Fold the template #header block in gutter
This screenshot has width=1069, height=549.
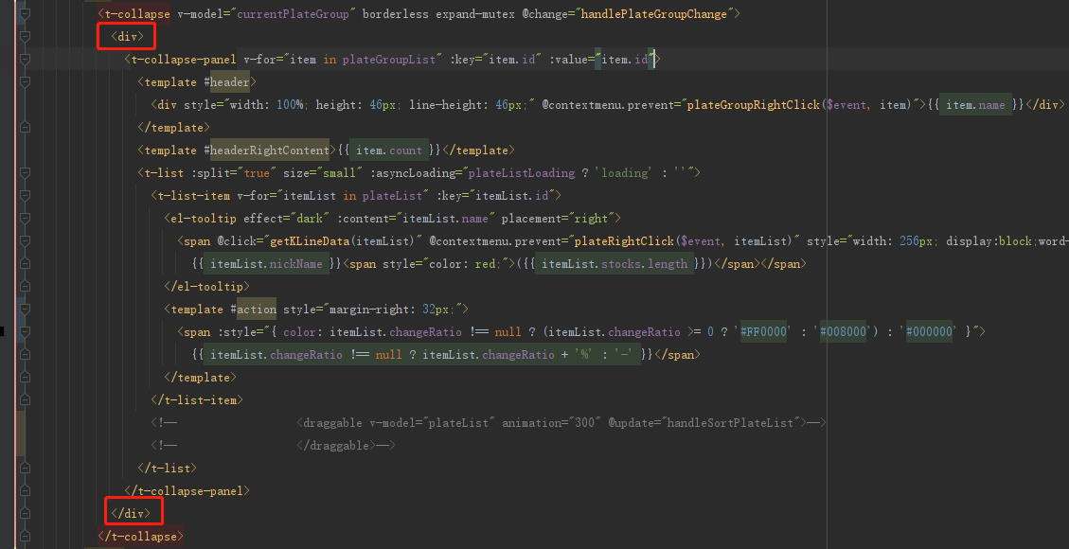(26, 81)
